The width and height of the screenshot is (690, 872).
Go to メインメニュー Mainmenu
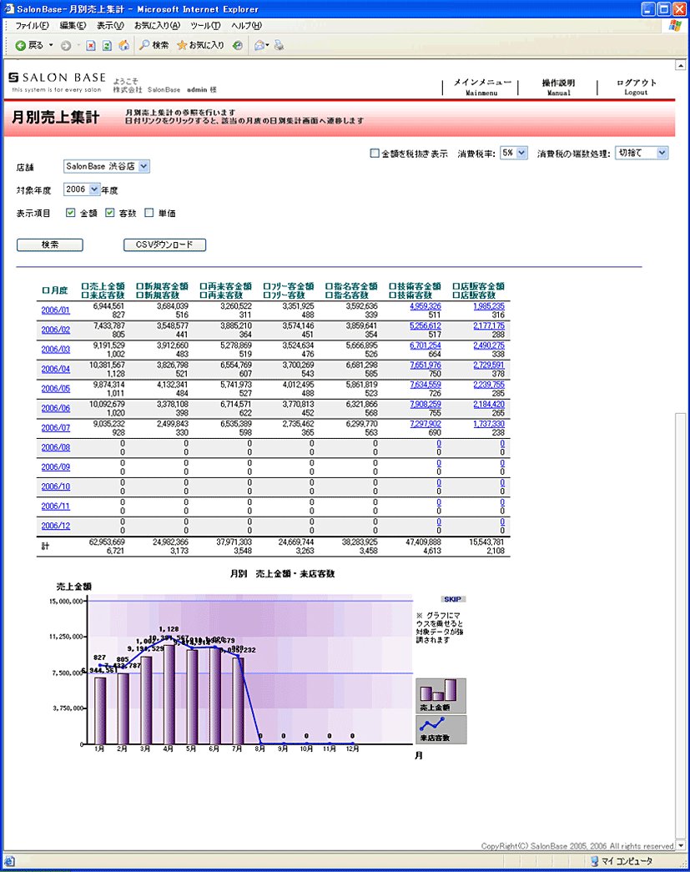click(x=482, y=88)
